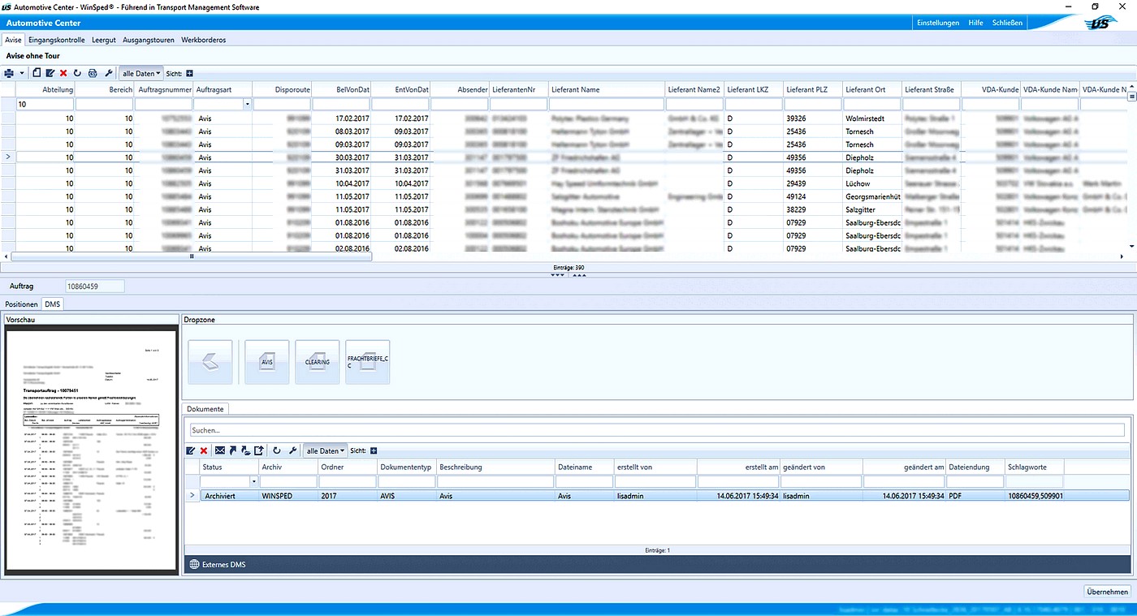Expand the Auftragsart filter dropdown
The width and height of the screenshot is (1137, 616).
246,105
